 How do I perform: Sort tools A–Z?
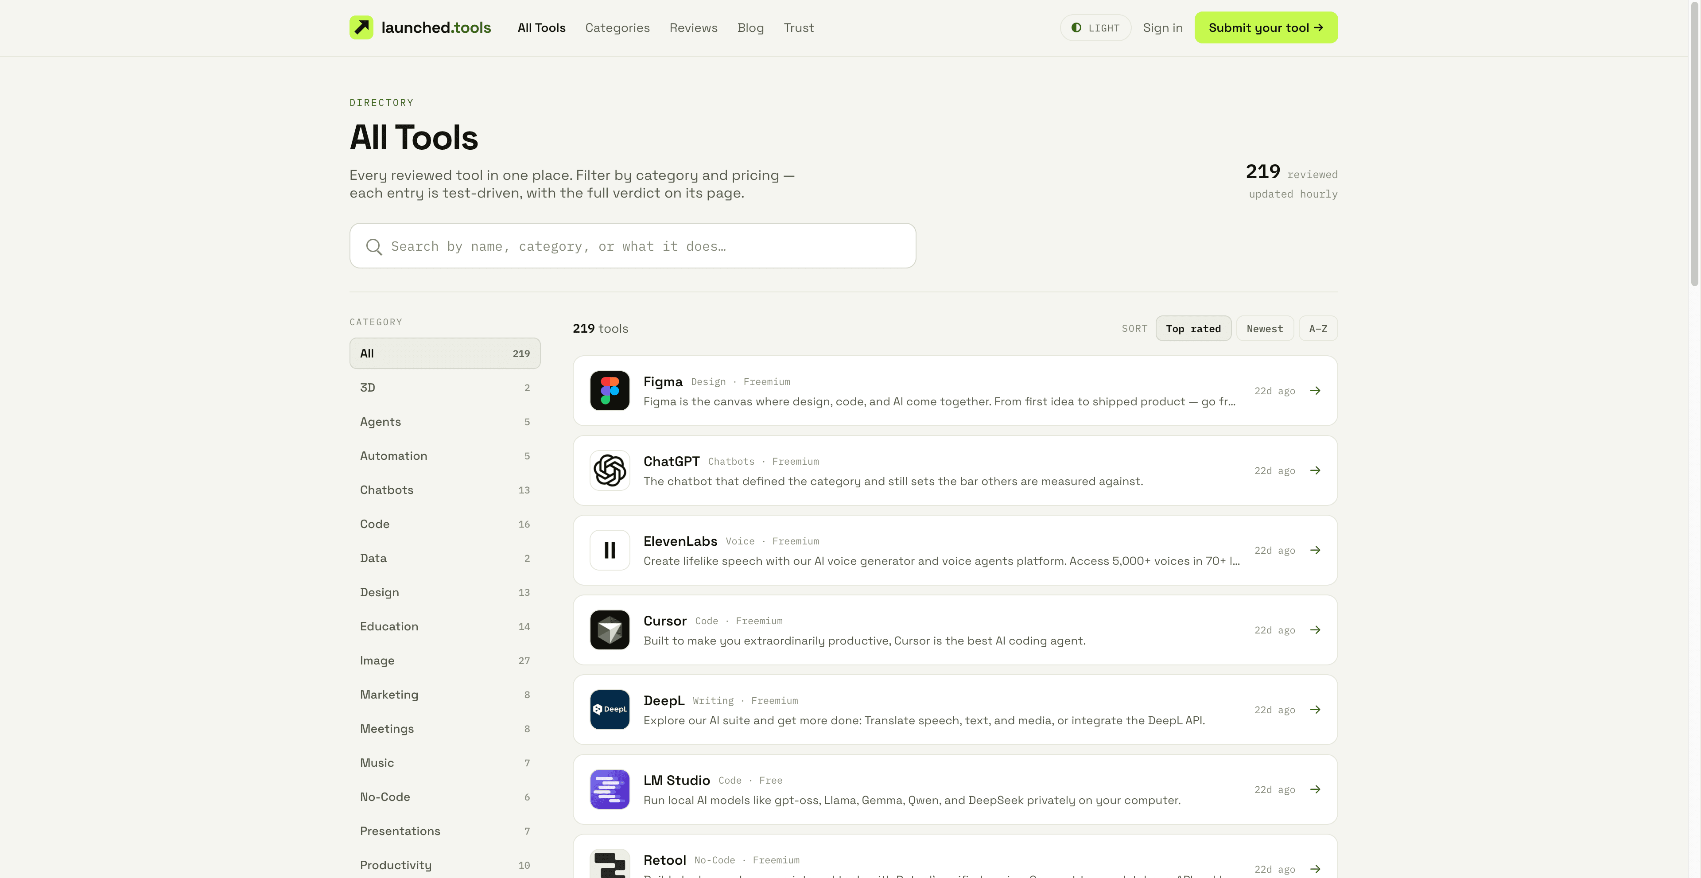click(1318, 329)
